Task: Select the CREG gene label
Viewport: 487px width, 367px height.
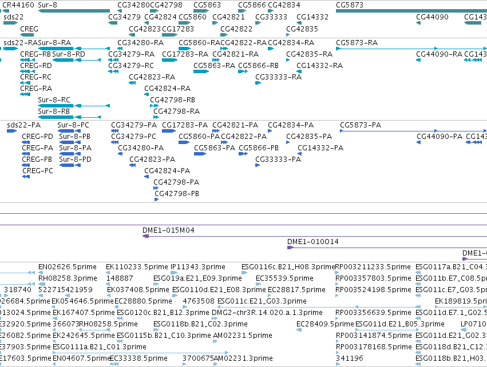Action: 29,29
